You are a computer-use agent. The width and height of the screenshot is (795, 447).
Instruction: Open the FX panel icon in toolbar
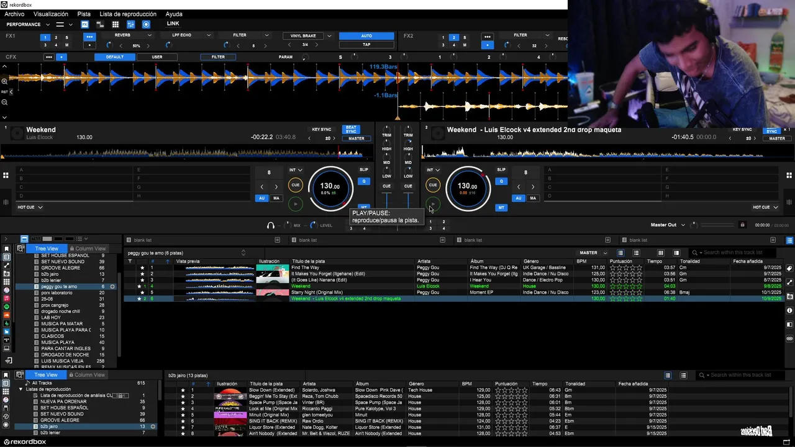point(84,24)
